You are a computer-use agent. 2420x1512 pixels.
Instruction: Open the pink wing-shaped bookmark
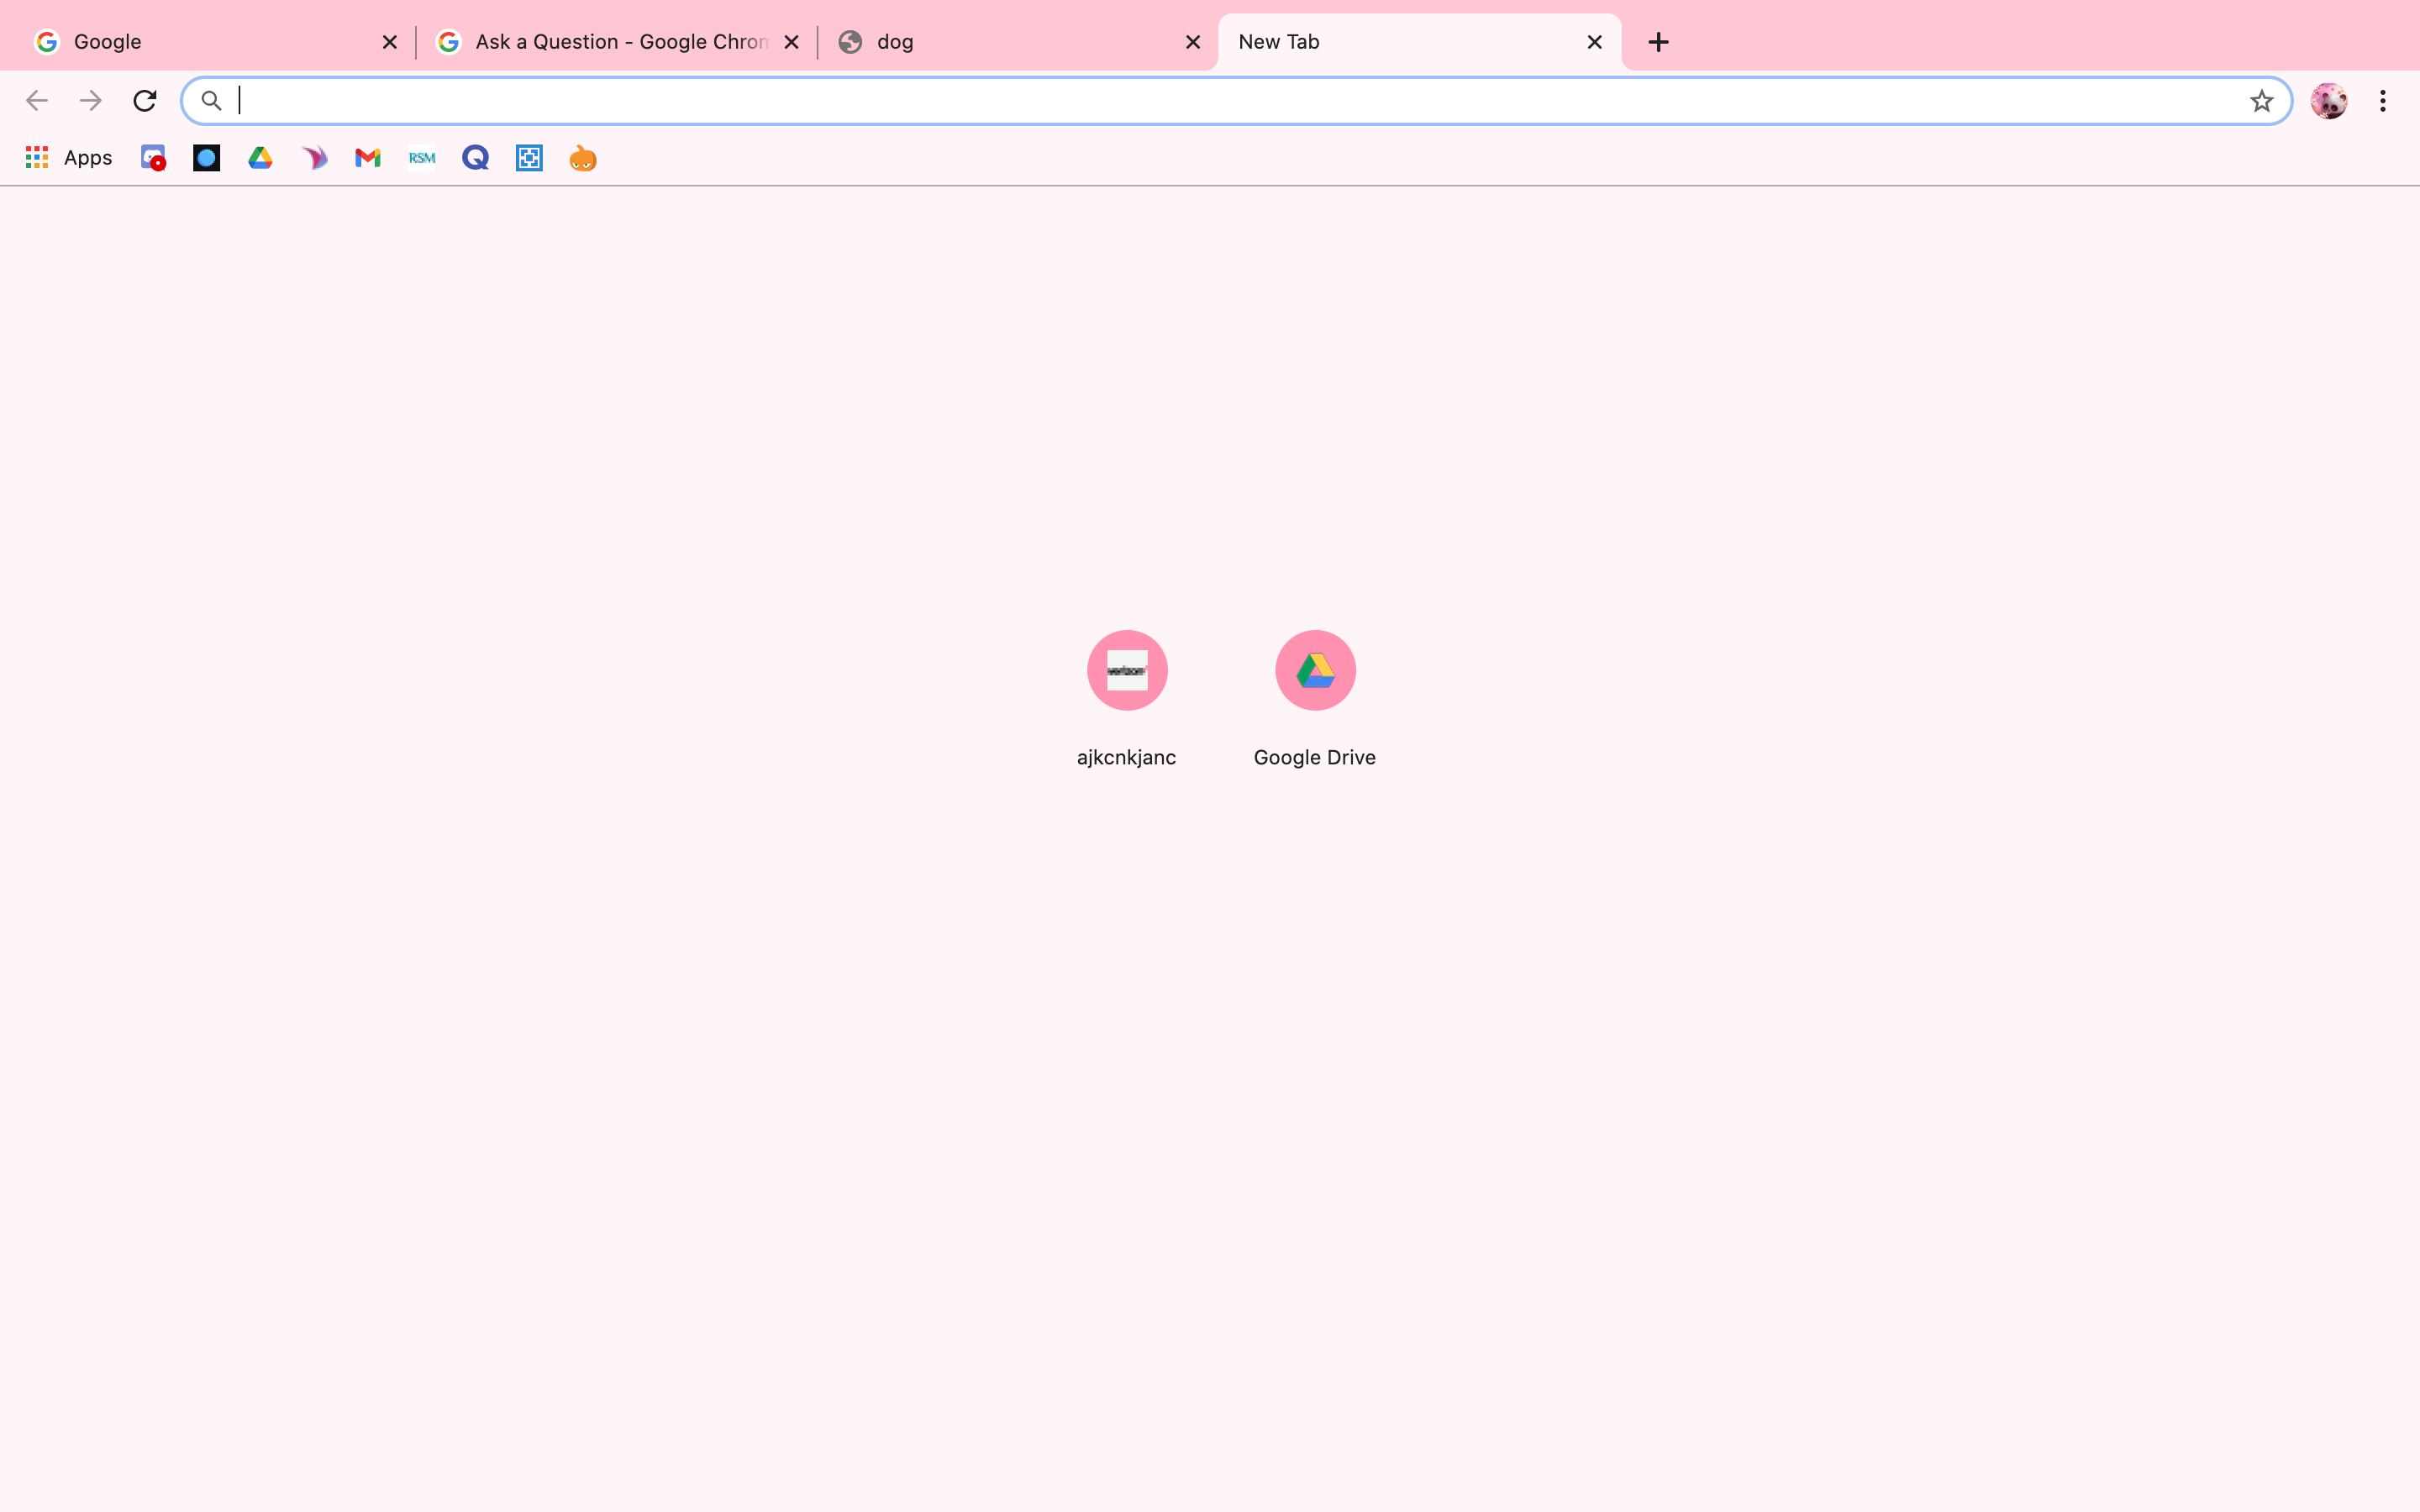[314, 158]
